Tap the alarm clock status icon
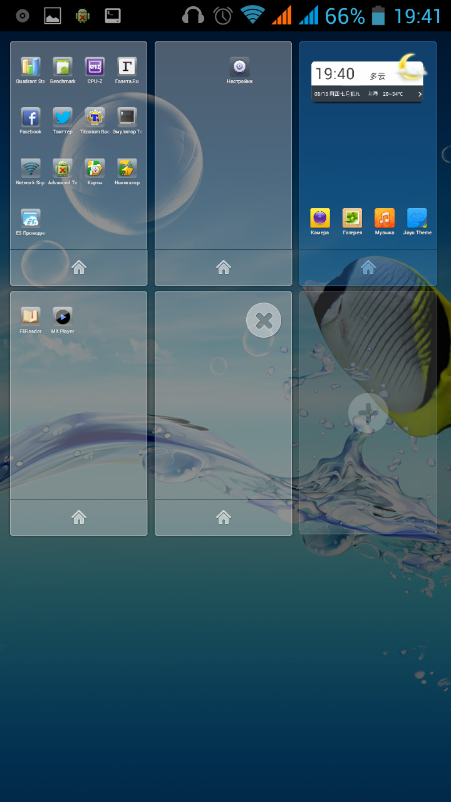 223,16
